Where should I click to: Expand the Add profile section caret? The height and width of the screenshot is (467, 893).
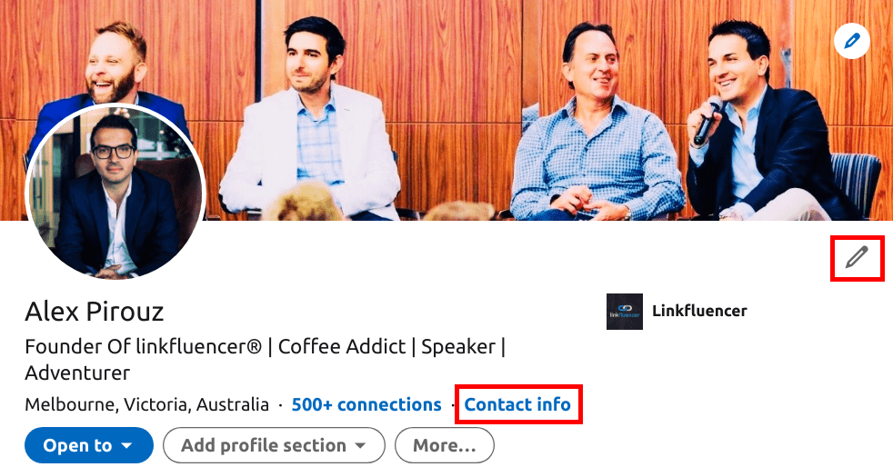point(360,445)
